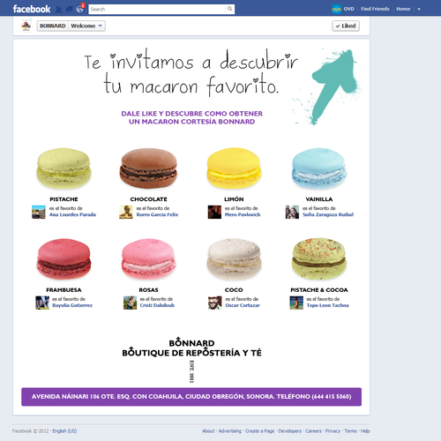This screenshot has height=441, width=441.
Task: Open the Help footer link
Action: [365, 431]
